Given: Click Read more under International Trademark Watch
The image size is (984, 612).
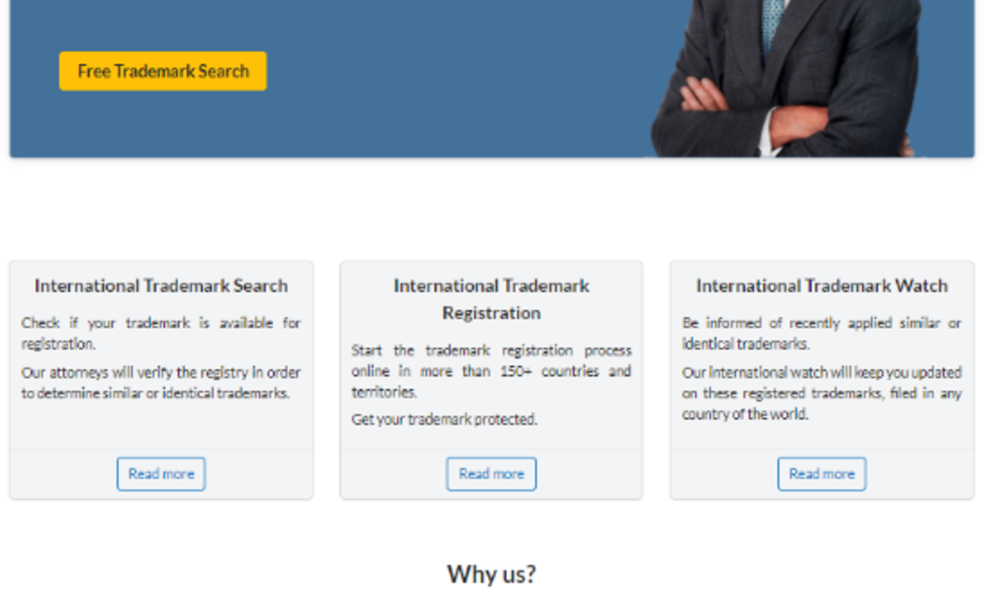Looking at the screenshot, I should click(821, 473).
